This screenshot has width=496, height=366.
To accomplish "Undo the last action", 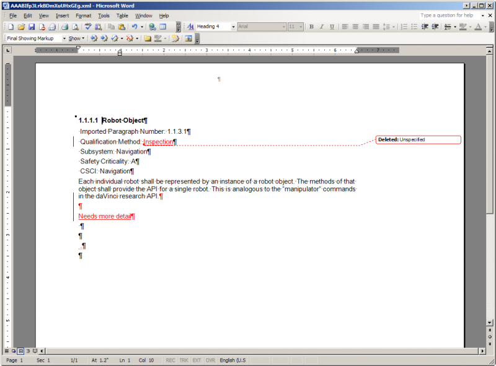I will point(135,27).
